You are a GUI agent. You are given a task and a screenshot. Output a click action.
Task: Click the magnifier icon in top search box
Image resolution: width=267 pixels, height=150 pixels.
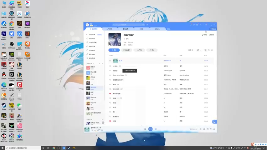143,25
